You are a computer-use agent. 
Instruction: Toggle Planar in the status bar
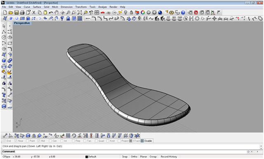144,157
